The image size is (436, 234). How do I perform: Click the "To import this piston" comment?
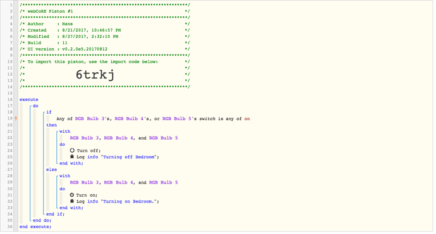click(x=93, y=62)
